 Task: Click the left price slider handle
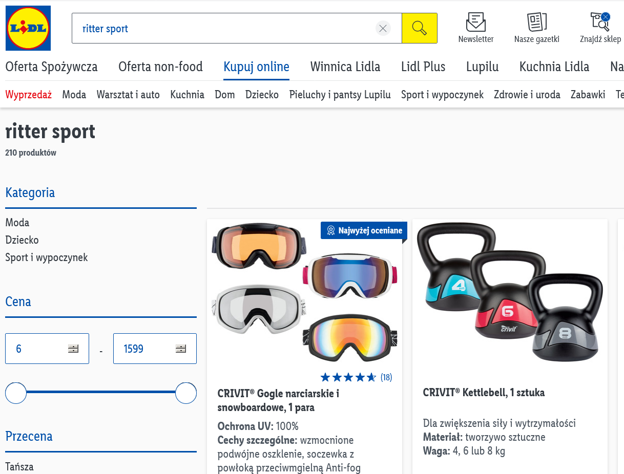16,393
